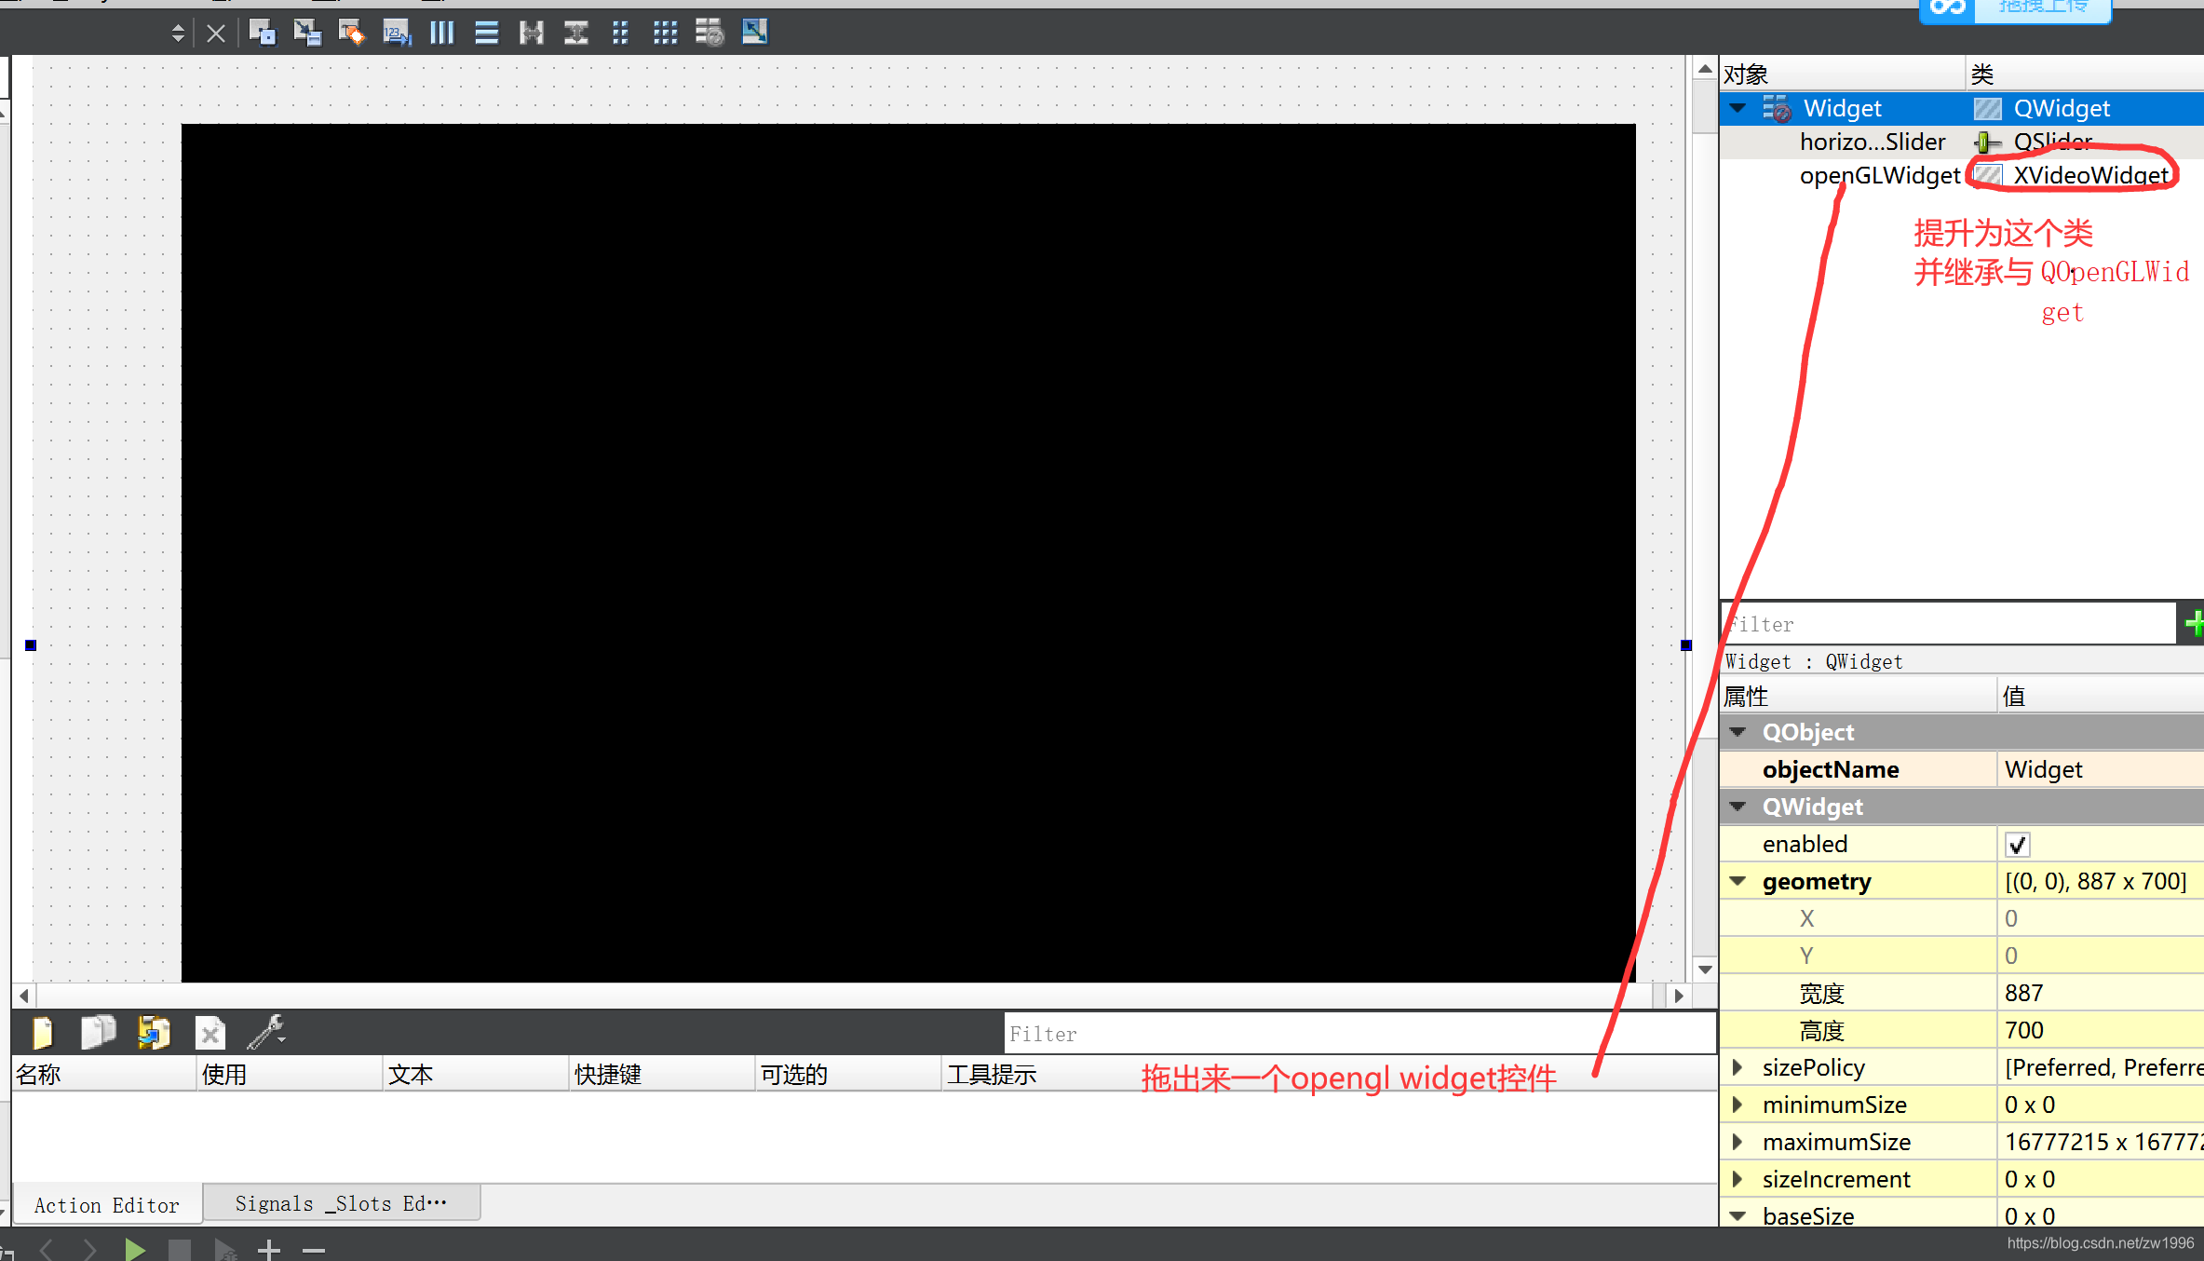Click the stop square button
The width and height of the screenshot is (2204, 1261).
click(x=180, y=1249)
